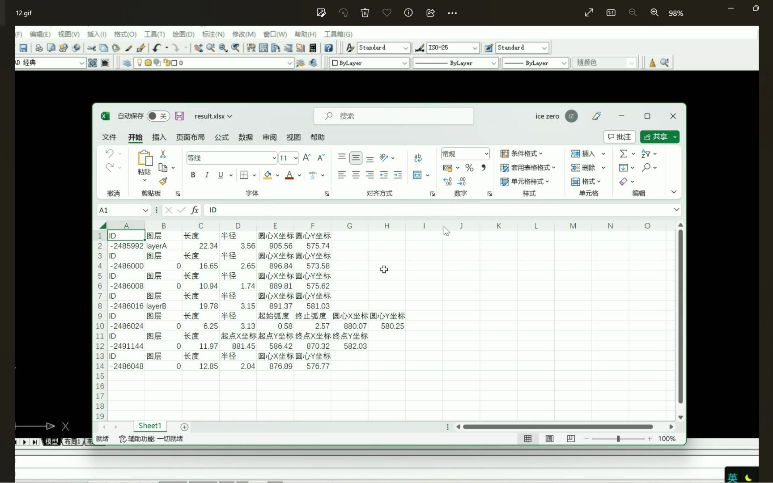The image size is (773, 483).
Task: Click the Insert Function fx icon
Action: pyautogui.click(x=195, y=210)
